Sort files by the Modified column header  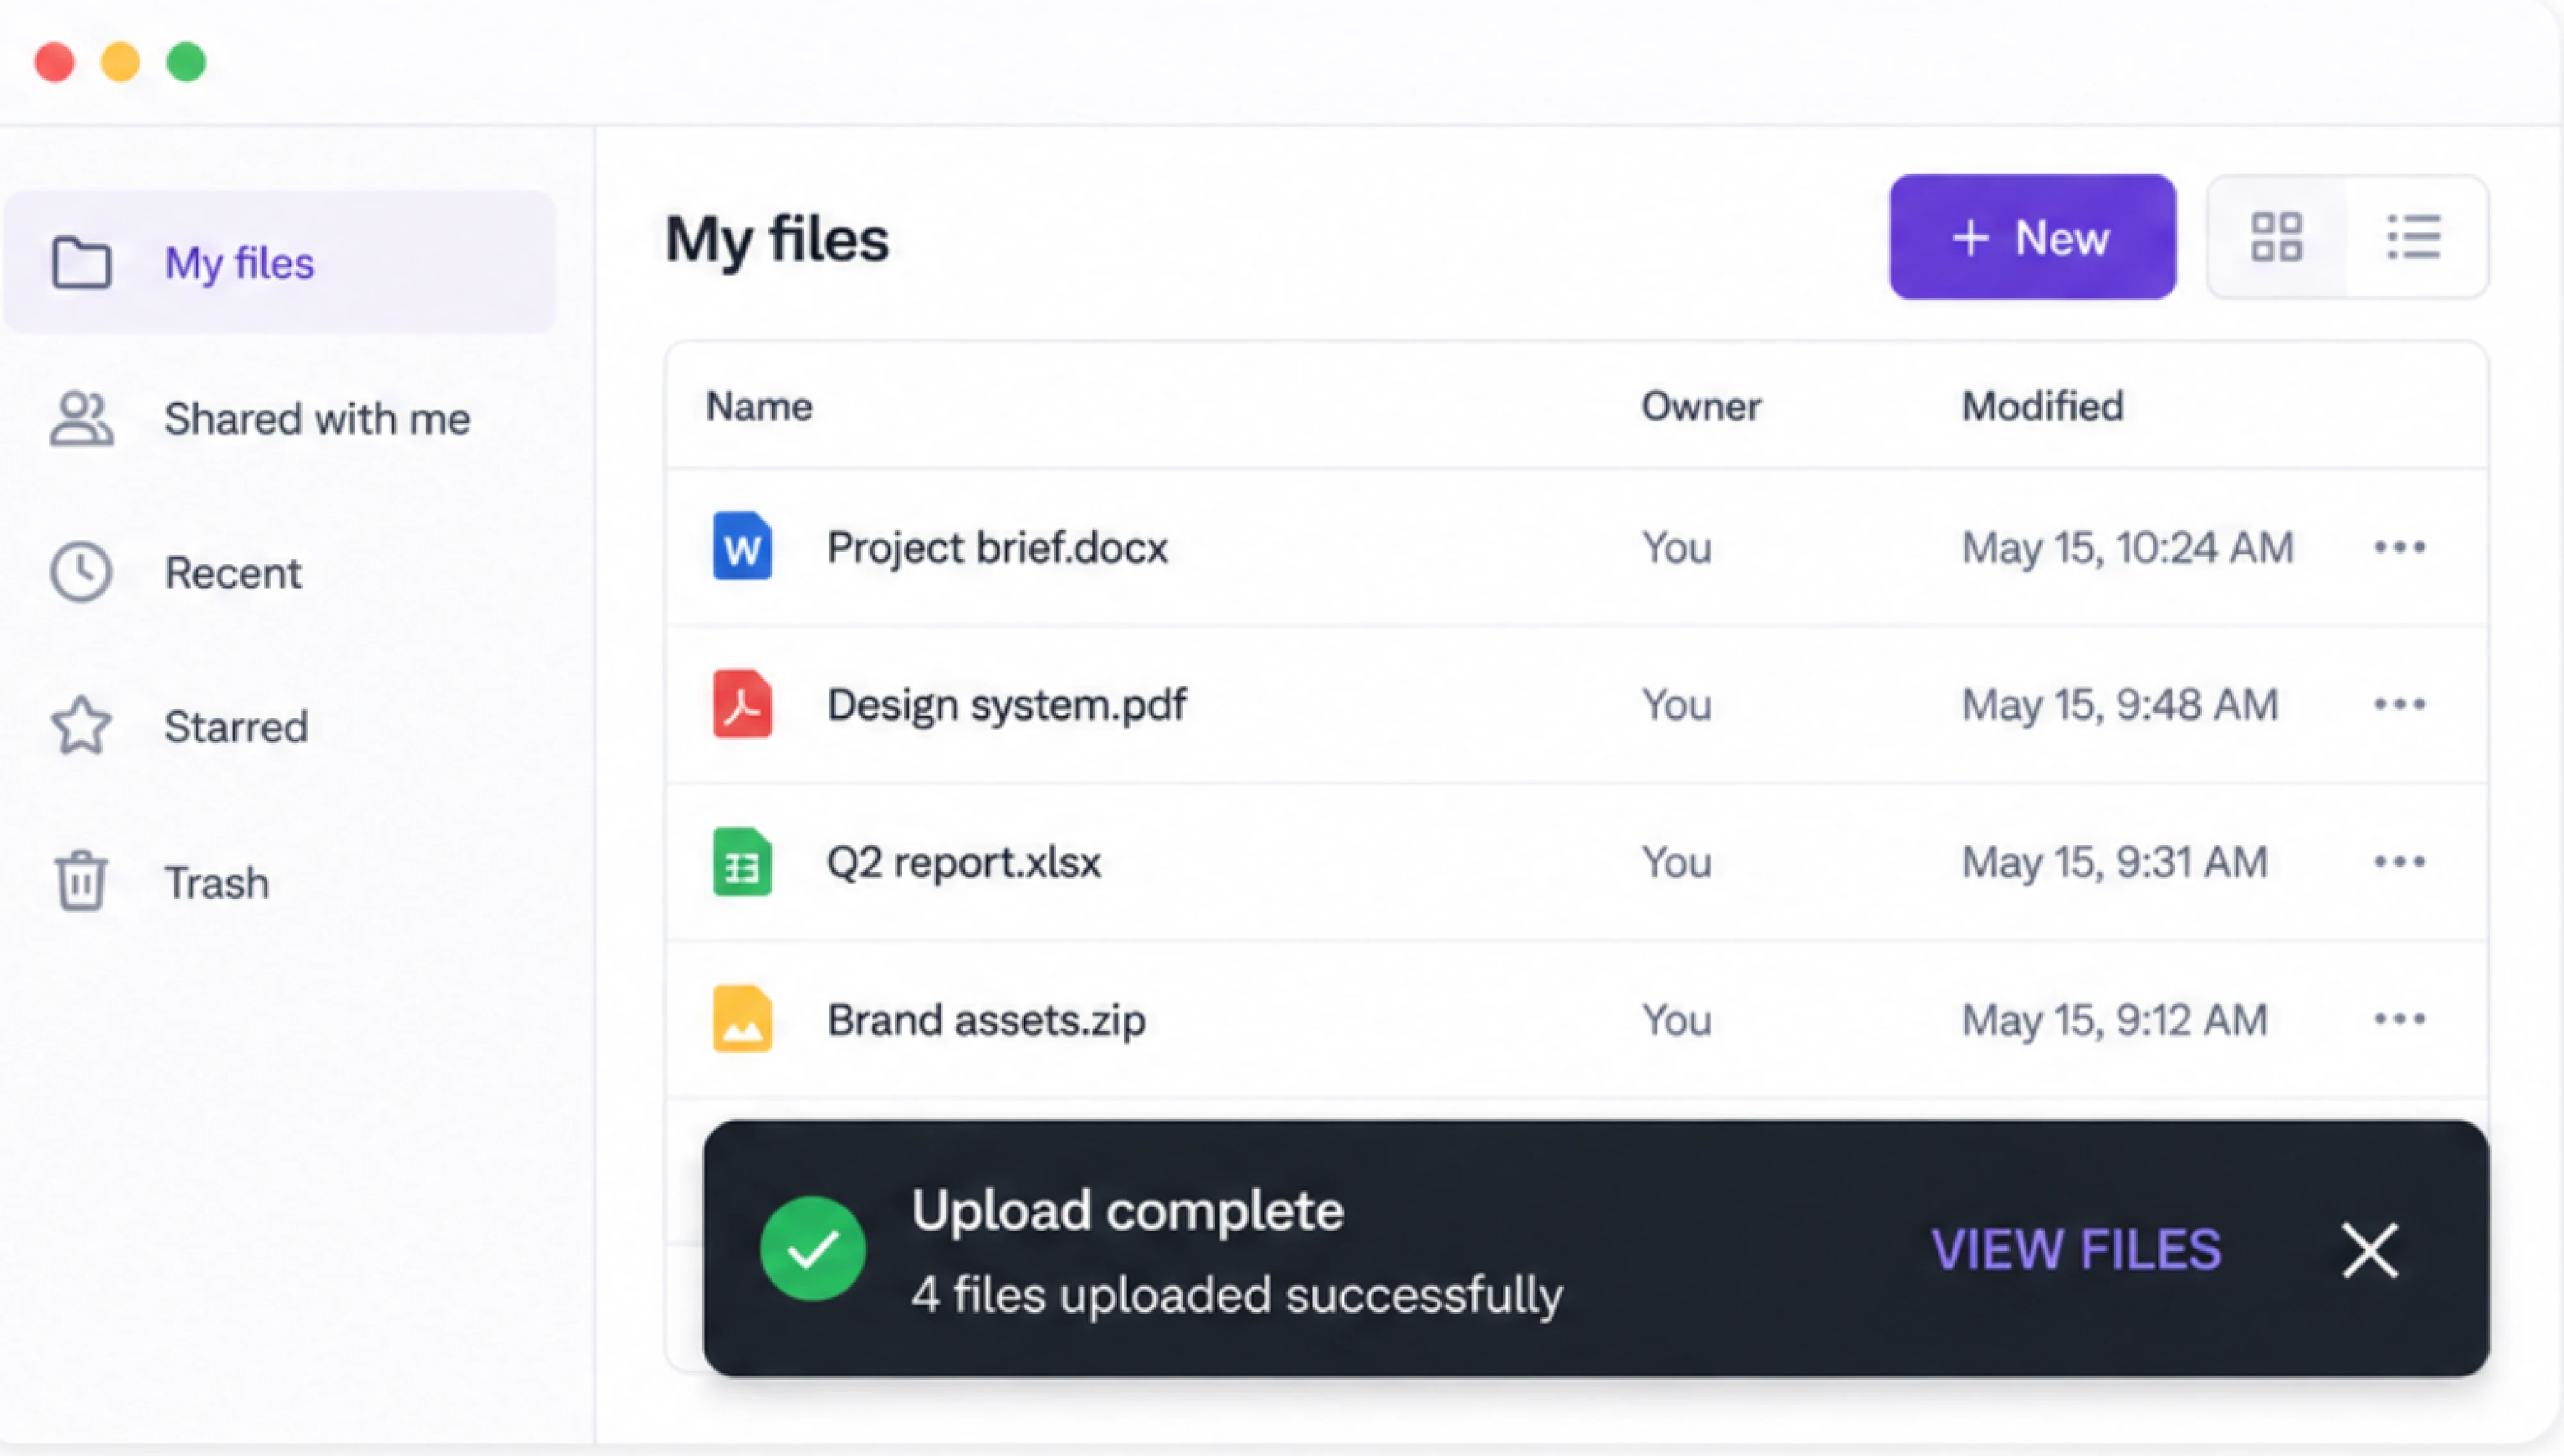tap(2042, 406)
